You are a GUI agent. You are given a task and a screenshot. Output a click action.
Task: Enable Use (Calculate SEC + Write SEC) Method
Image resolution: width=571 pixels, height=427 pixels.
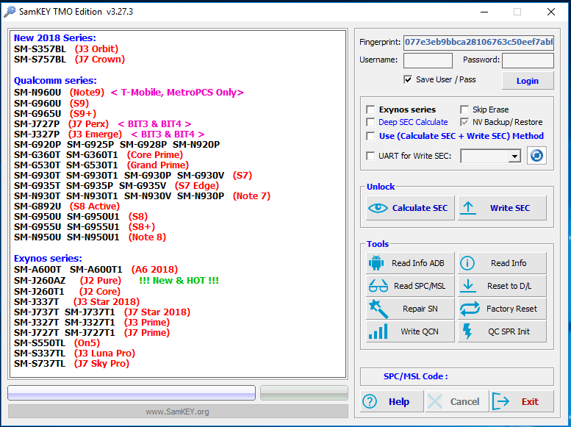370,136
